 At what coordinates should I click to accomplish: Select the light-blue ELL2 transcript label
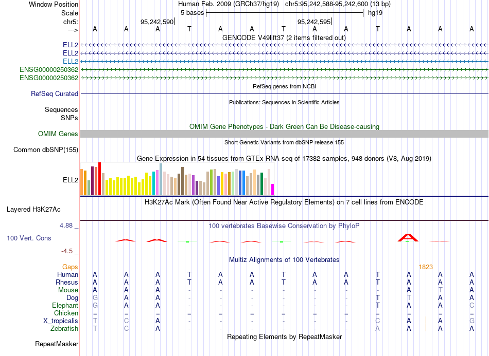[71, 61]
